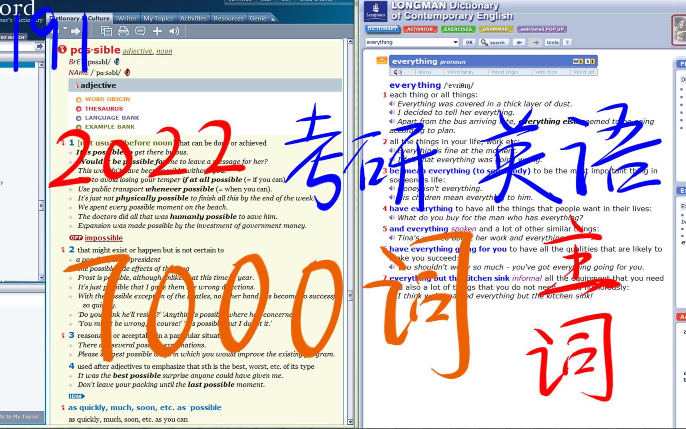The height and width of the screenshot is (429, 686).
Task: Click Oxford forward arrow navigation icon
Action: (76, 31)
